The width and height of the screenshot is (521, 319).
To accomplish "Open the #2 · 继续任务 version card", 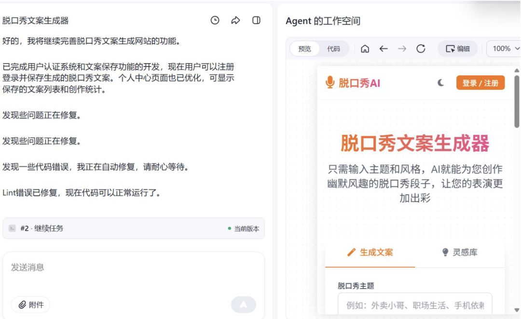I will 134,228.
